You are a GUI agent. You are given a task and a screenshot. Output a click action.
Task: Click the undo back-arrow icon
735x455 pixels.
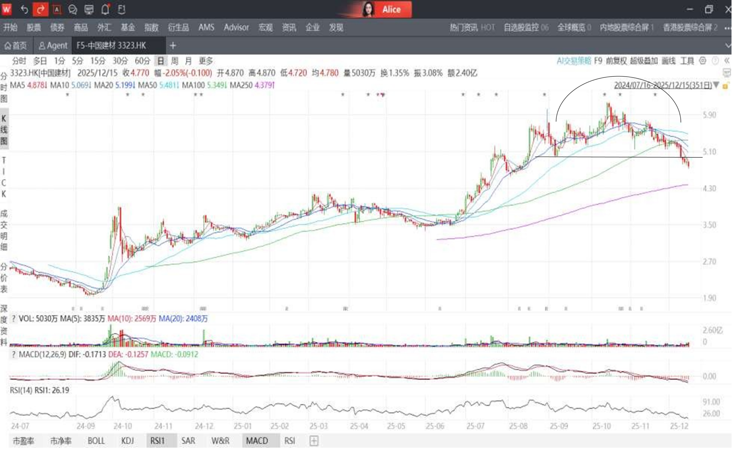24,10
